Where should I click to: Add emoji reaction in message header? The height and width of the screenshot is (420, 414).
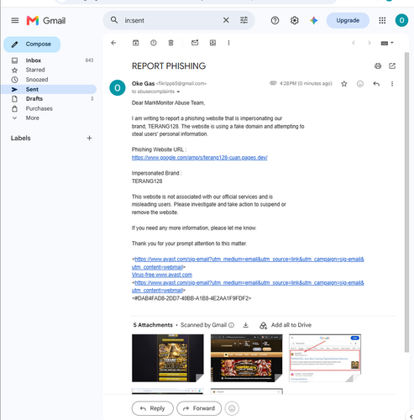tap(360, 84)
